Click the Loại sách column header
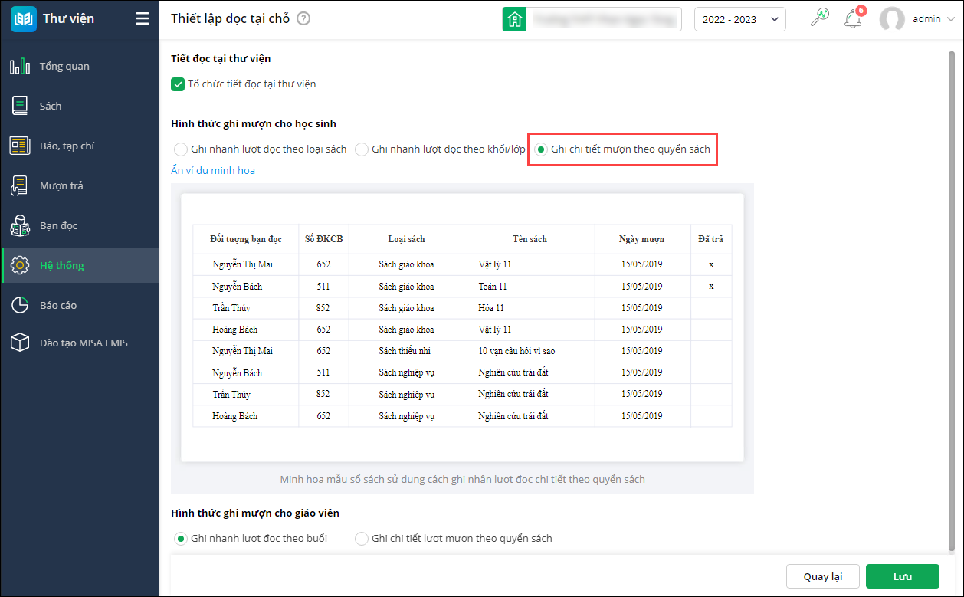964x597 pixels. click(406, 239)
